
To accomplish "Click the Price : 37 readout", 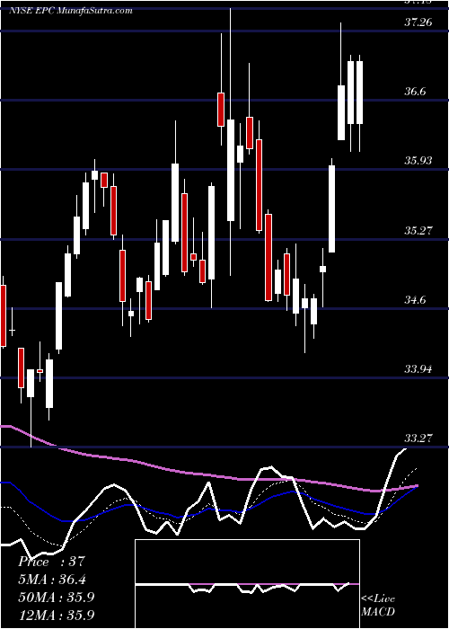I will tap(52, 562).
